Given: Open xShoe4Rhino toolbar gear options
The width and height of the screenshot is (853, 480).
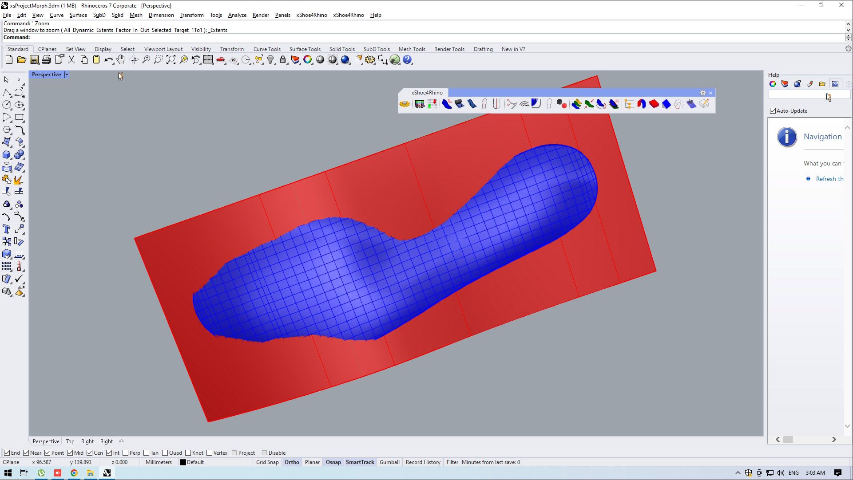Looking at the screenshot, I should 702,93.
